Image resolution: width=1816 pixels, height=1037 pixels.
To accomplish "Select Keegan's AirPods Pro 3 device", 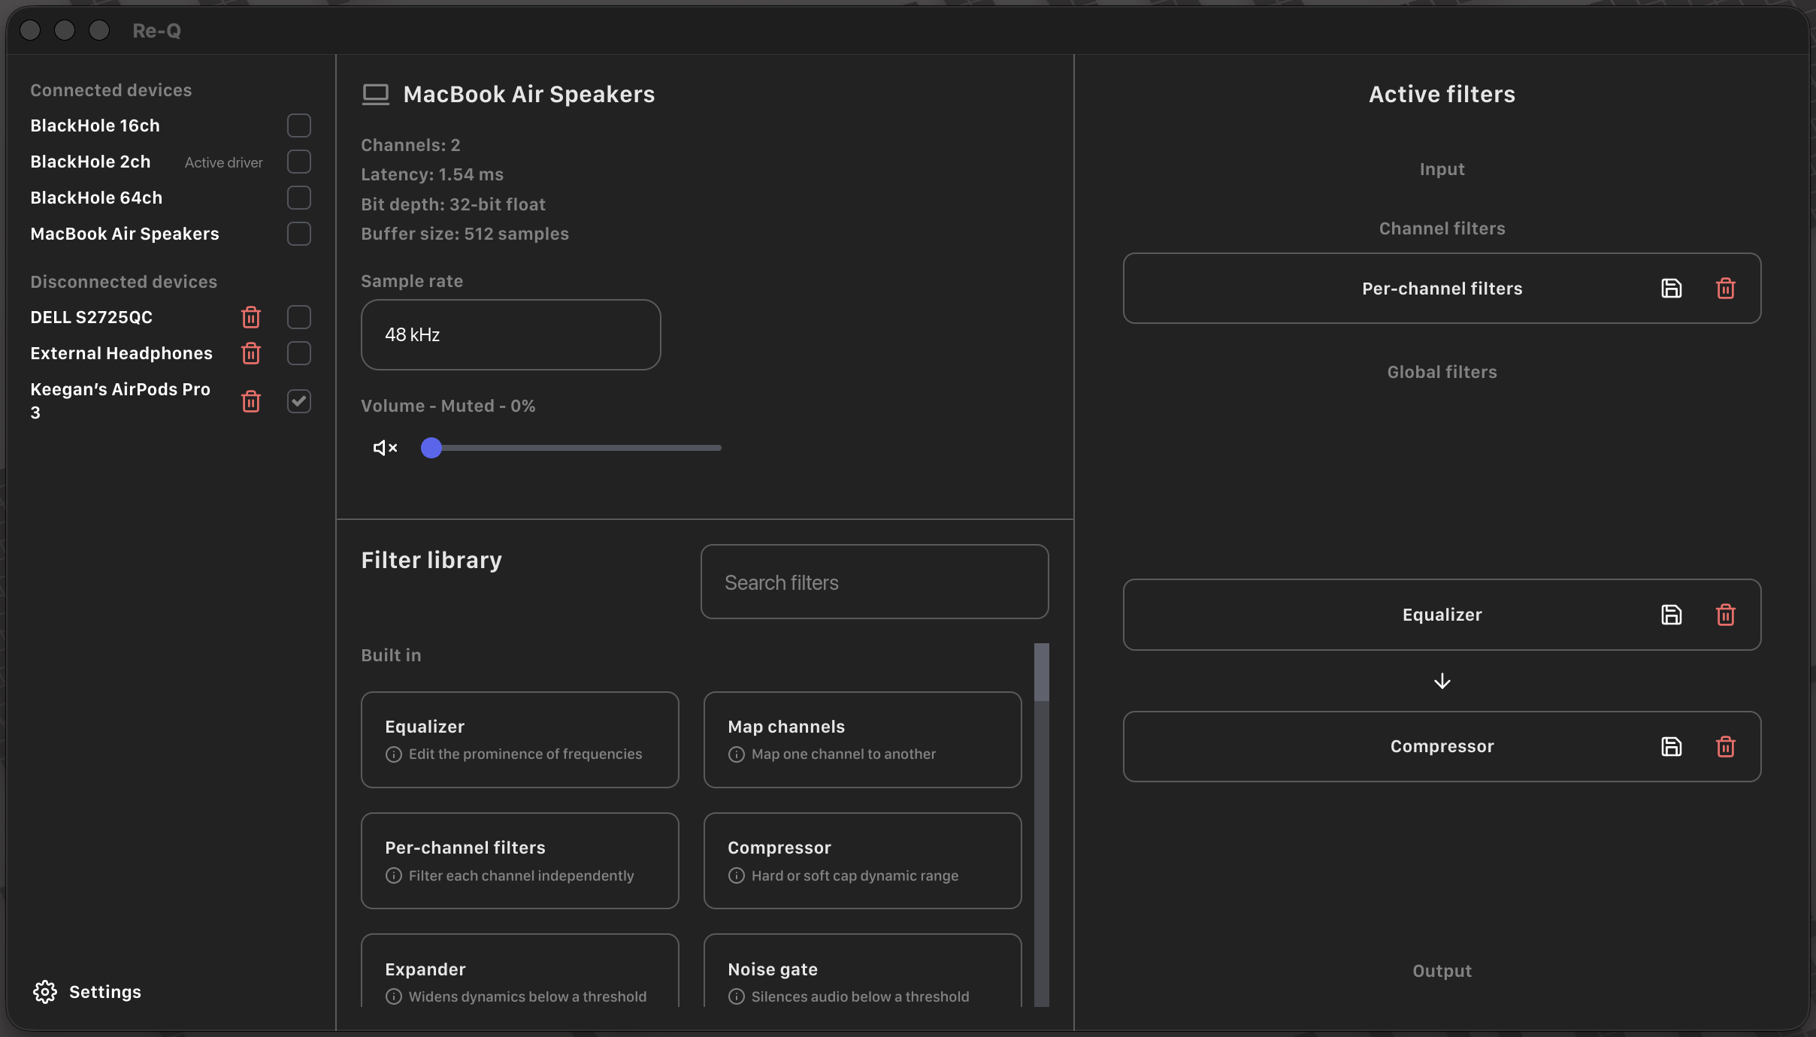I will coord(120,401).
